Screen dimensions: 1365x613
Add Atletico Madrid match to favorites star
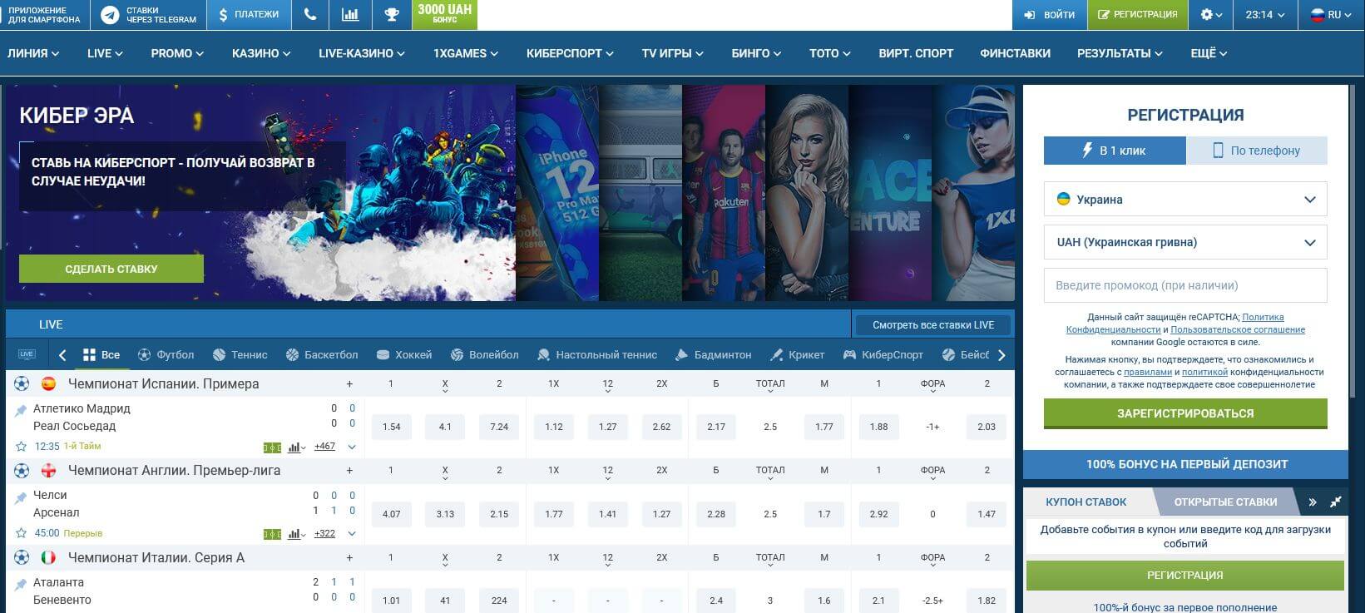coord(22,447)
